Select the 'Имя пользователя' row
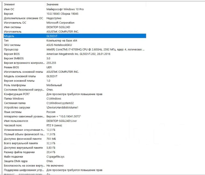The height and width of the screenshot is (175, 205). tap(75, 121)
